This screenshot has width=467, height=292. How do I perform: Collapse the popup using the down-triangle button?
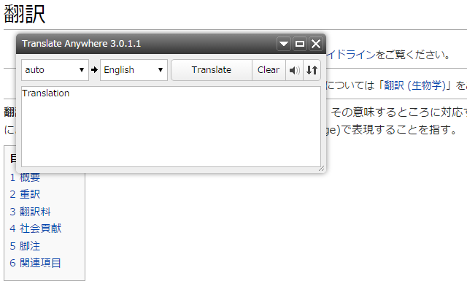[284, 44]
